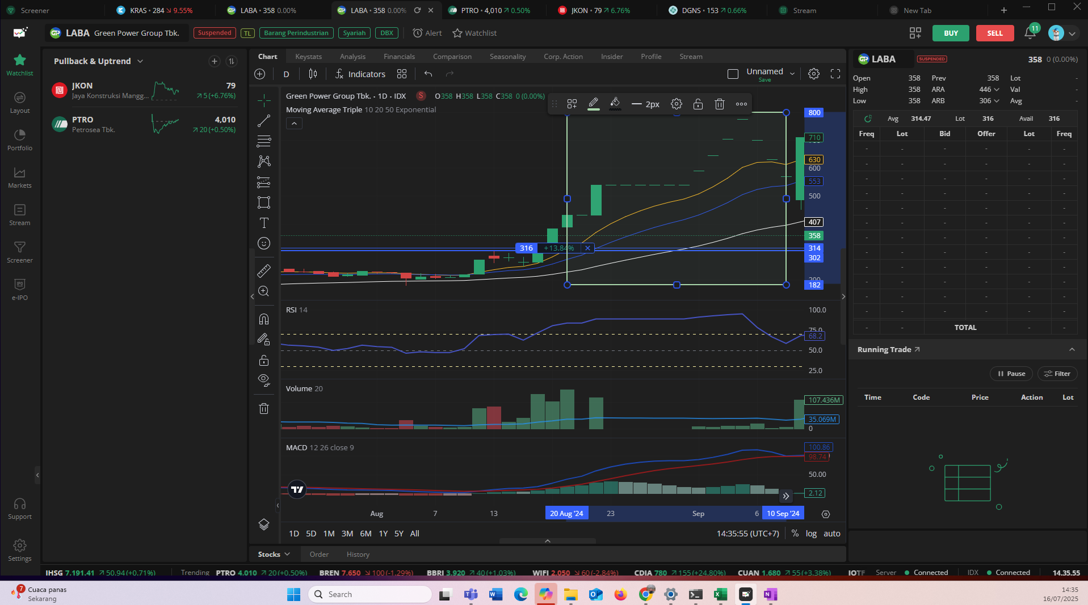Expand the Pullback & Uptrend watchlist dropdown
Viewport: 1088px width, 605px height.
pyautogui.click(x=140, y=61)
